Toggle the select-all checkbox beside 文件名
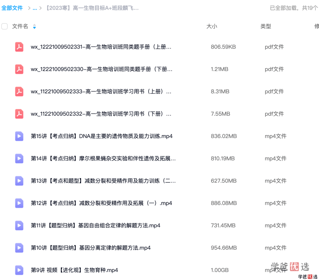 pyautogui.click(x=4, y=26)
